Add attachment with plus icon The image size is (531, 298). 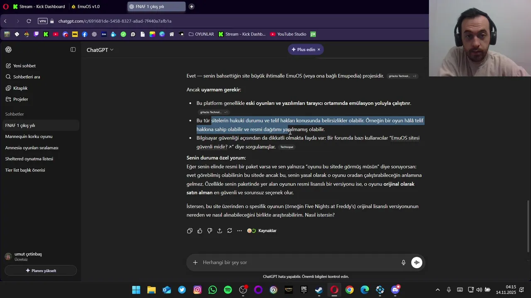pyautogui.click(x=195, y=262)
